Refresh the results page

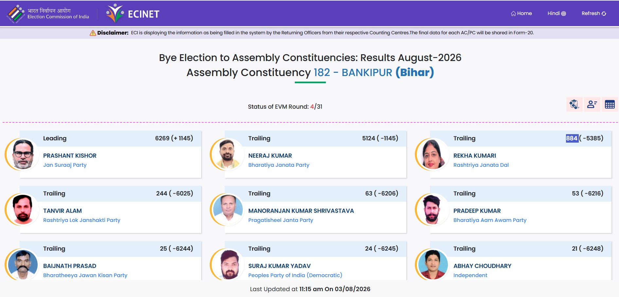tap(594, 13)
